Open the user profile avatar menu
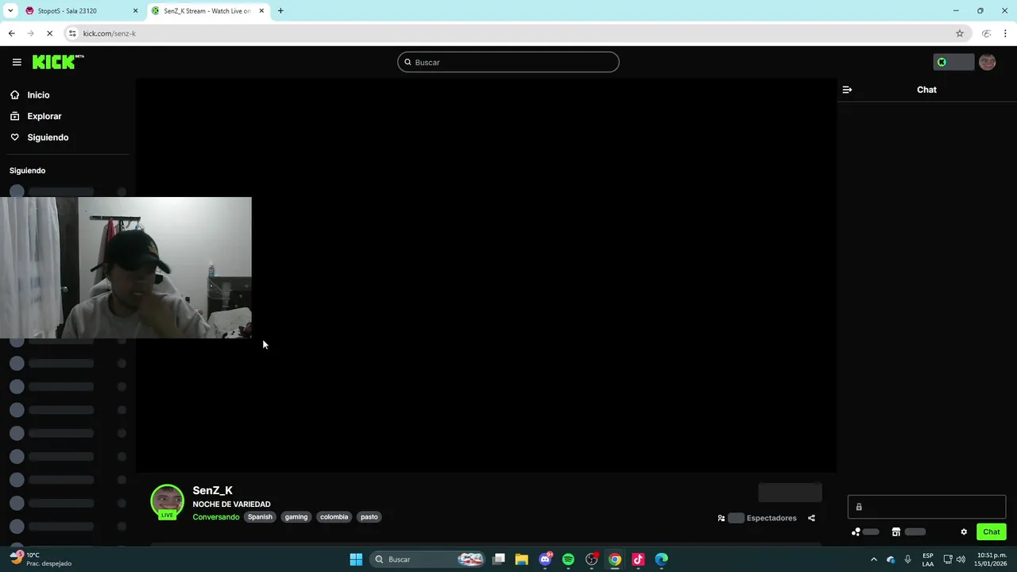Screen dimensions: 1017x572 click(x=987, y=62)
